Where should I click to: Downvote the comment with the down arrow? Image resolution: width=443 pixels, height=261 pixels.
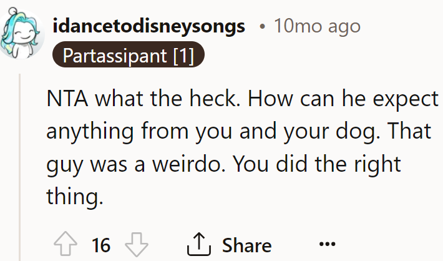point(137,245)
